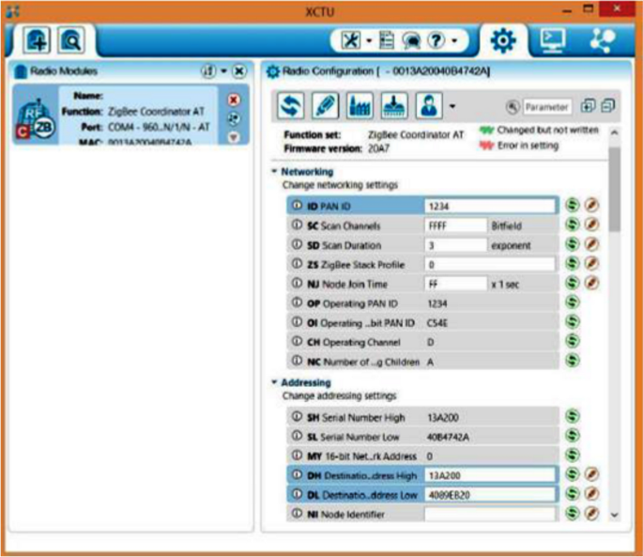Switch to Network working mode tab
This screenshot has width=643, height=557.
pos(602,40)
